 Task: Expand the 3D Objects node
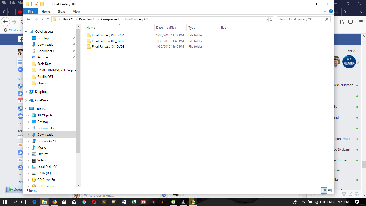point(28,115)
